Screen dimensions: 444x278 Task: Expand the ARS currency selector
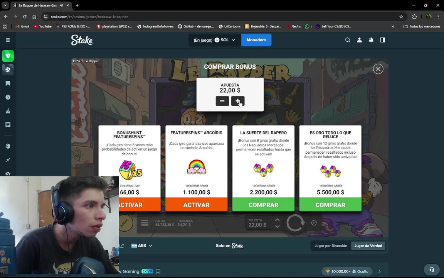pyautogui.click(x=142, y=246)
